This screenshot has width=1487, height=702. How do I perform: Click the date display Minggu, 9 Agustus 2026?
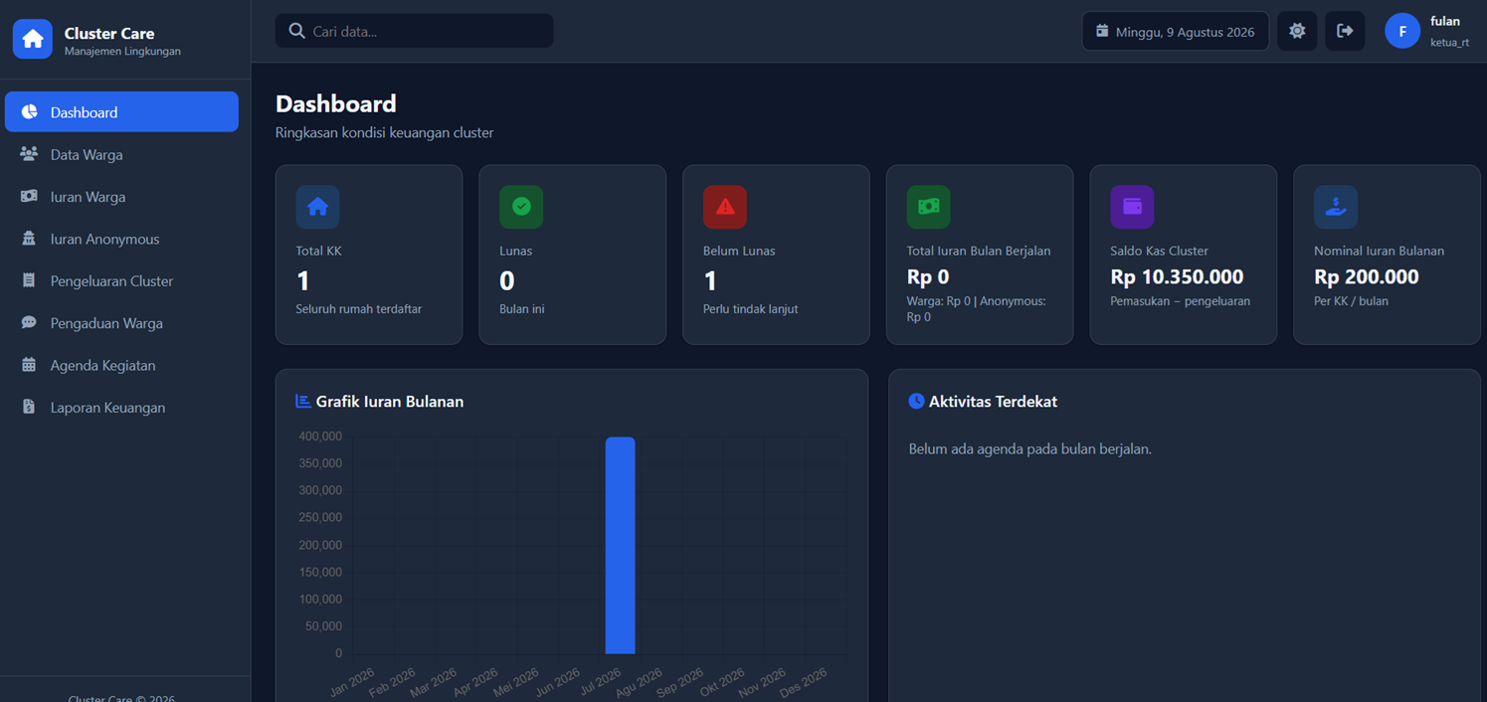pos(1176,31)
